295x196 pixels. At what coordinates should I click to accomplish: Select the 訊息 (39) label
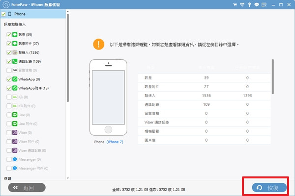click(25, 35)
